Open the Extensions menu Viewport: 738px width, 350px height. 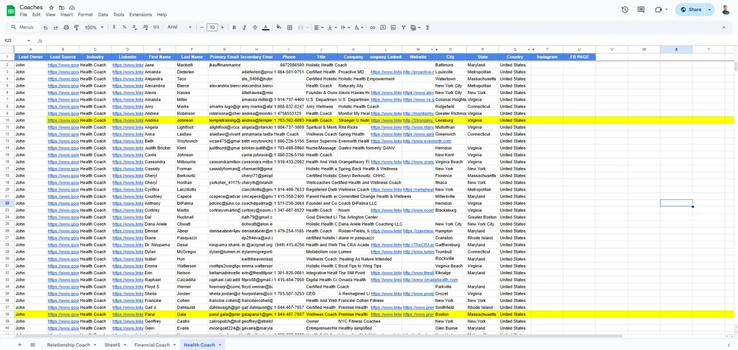[x=140, y=14]
